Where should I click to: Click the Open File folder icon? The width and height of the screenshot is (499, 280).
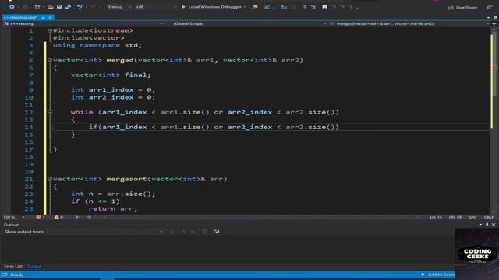coord(50,7)
